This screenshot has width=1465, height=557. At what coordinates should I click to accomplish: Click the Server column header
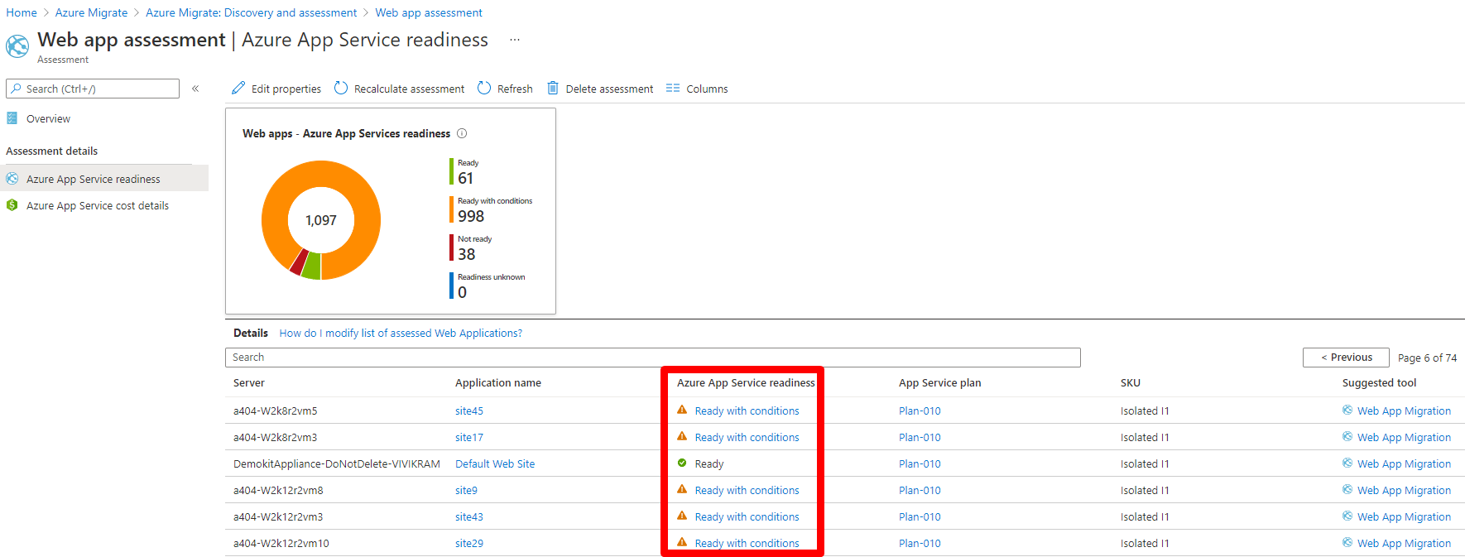tap(249, 382)
